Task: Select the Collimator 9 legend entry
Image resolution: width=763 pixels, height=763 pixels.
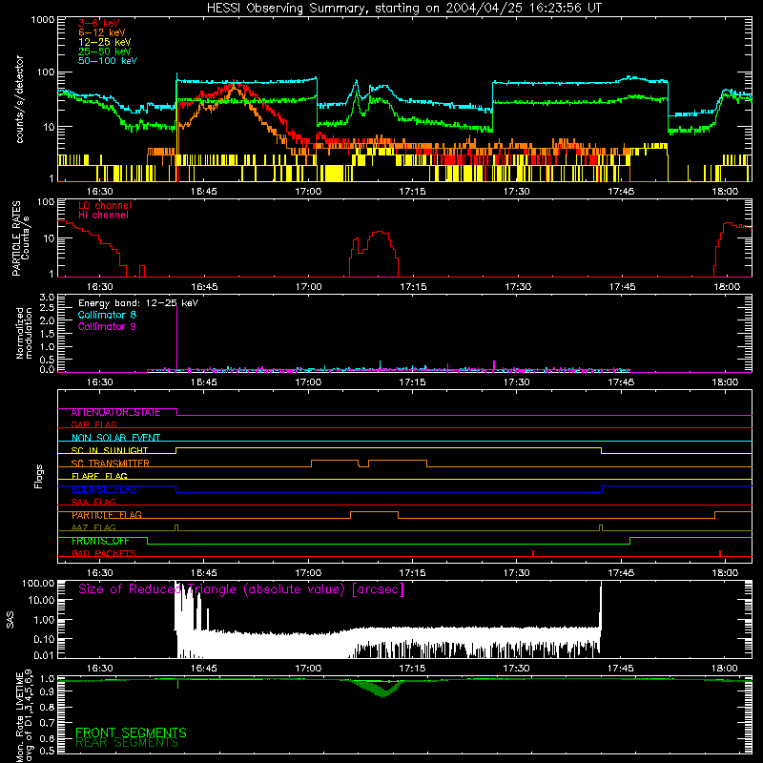Action: [x=107, y=326]
